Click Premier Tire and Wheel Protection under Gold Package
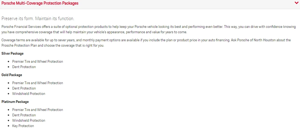300x130 pixels. click(x=38, y=83)
